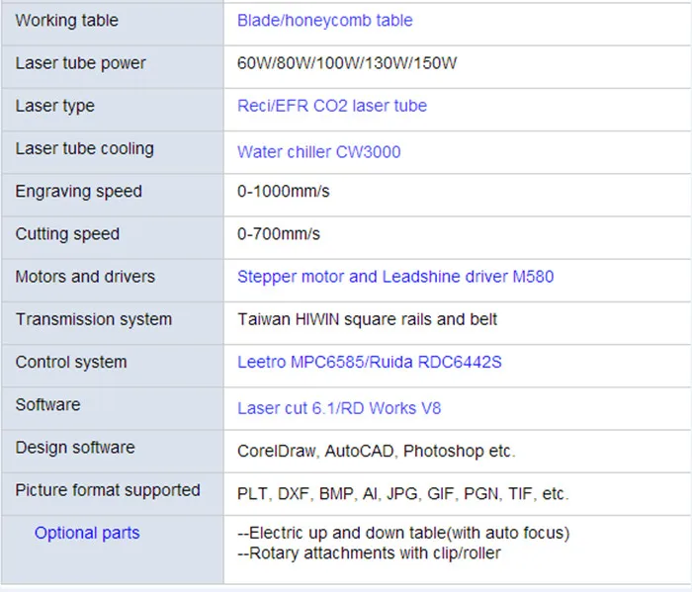Viewport: 692px width, 592px height.
Task: Click the Taiwan HIWIN square rails text
Action: pyautogui.click(x=367, y=319)
